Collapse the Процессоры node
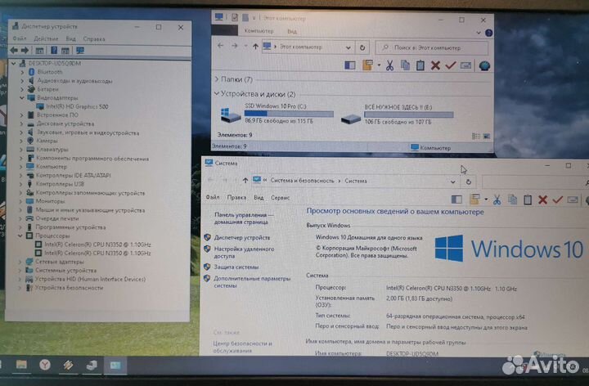This screenshot has width=589, height=386. (x=20, y=236)
